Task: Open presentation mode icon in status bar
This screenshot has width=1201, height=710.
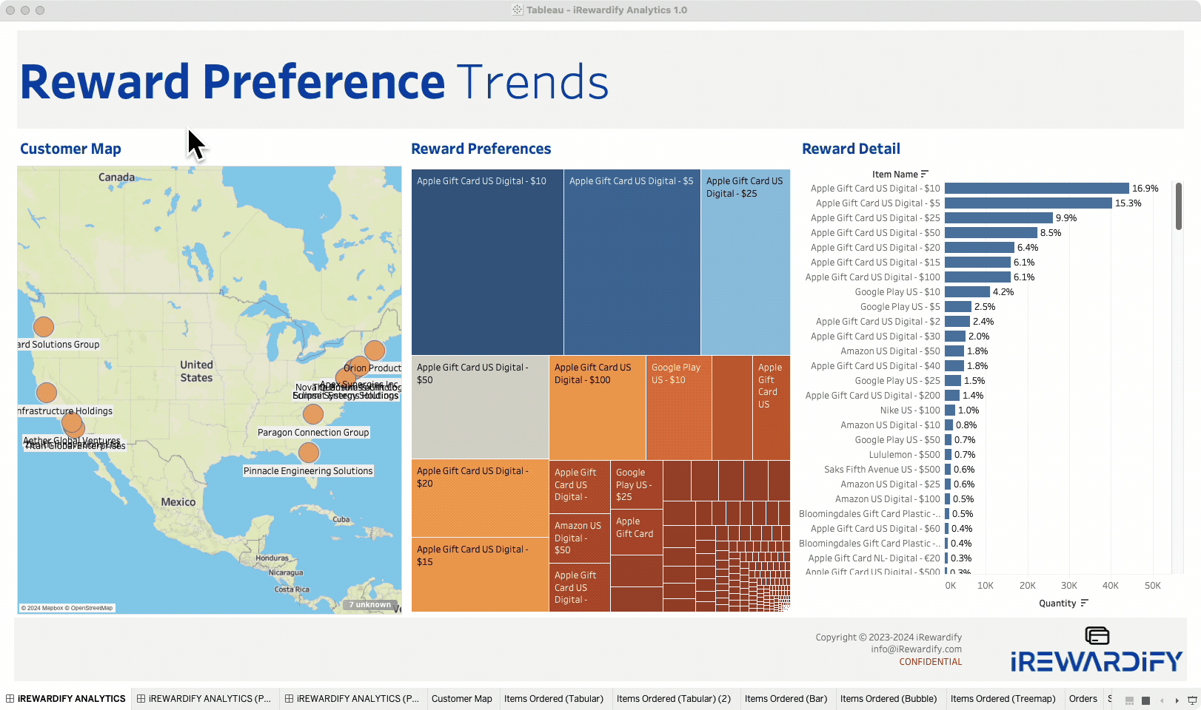Action: tap(1192, 700)
